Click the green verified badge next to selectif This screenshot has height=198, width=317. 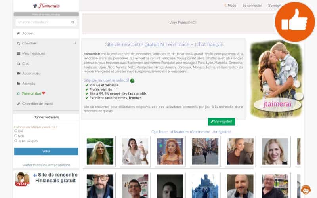132,81
